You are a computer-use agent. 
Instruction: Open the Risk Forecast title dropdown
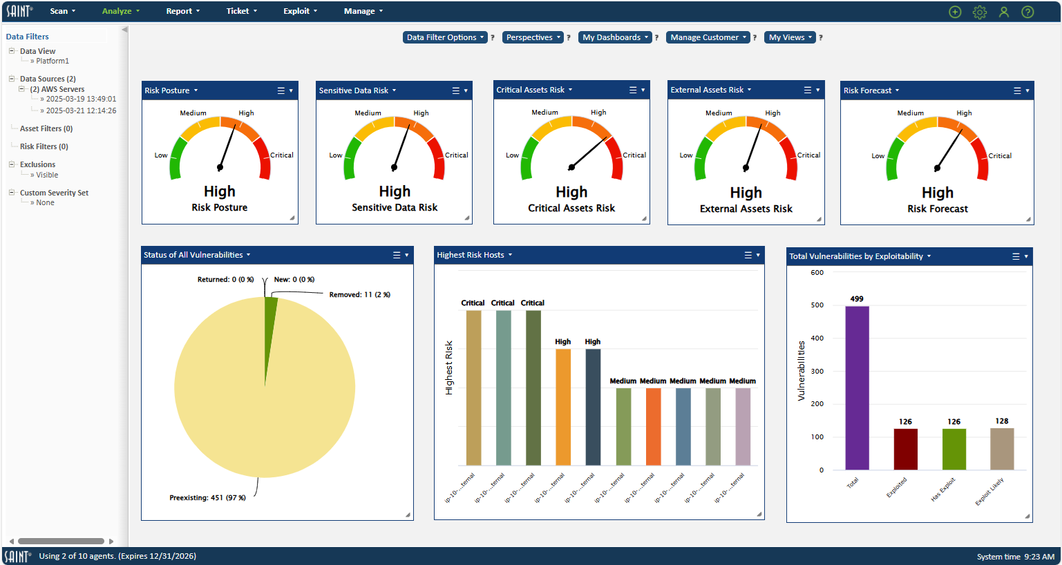[897, 89]
